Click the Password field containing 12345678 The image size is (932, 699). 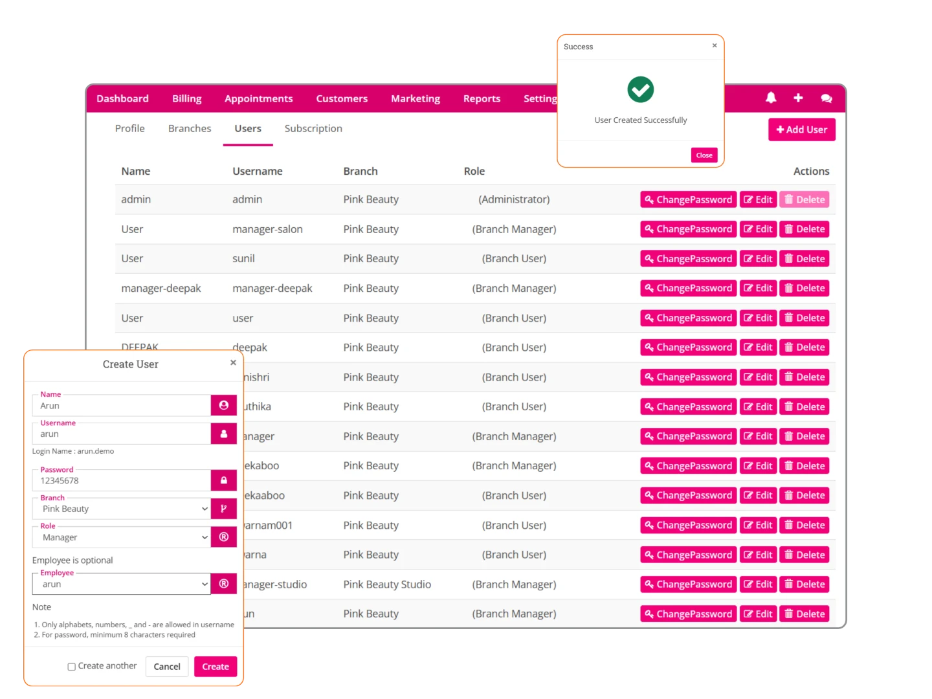point(122,480)
